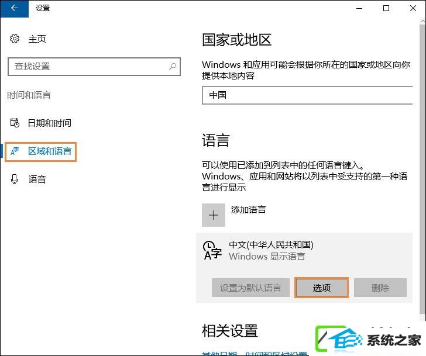This screenshot has width=426, height=356.
Task: Click the 时间和语言 section heading
Action: click(x=29, y=95)
